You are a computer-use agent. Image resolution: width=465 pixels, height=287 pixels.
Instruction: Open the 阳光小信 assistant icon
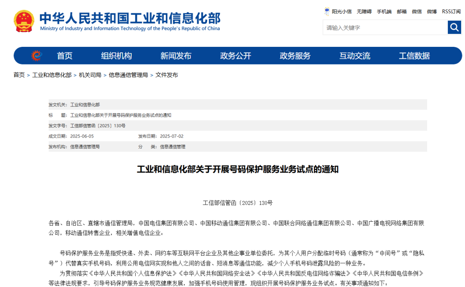click(x=327, y=12)
